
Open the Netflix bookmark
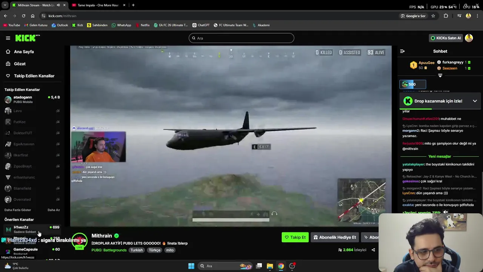coord(142,25)
